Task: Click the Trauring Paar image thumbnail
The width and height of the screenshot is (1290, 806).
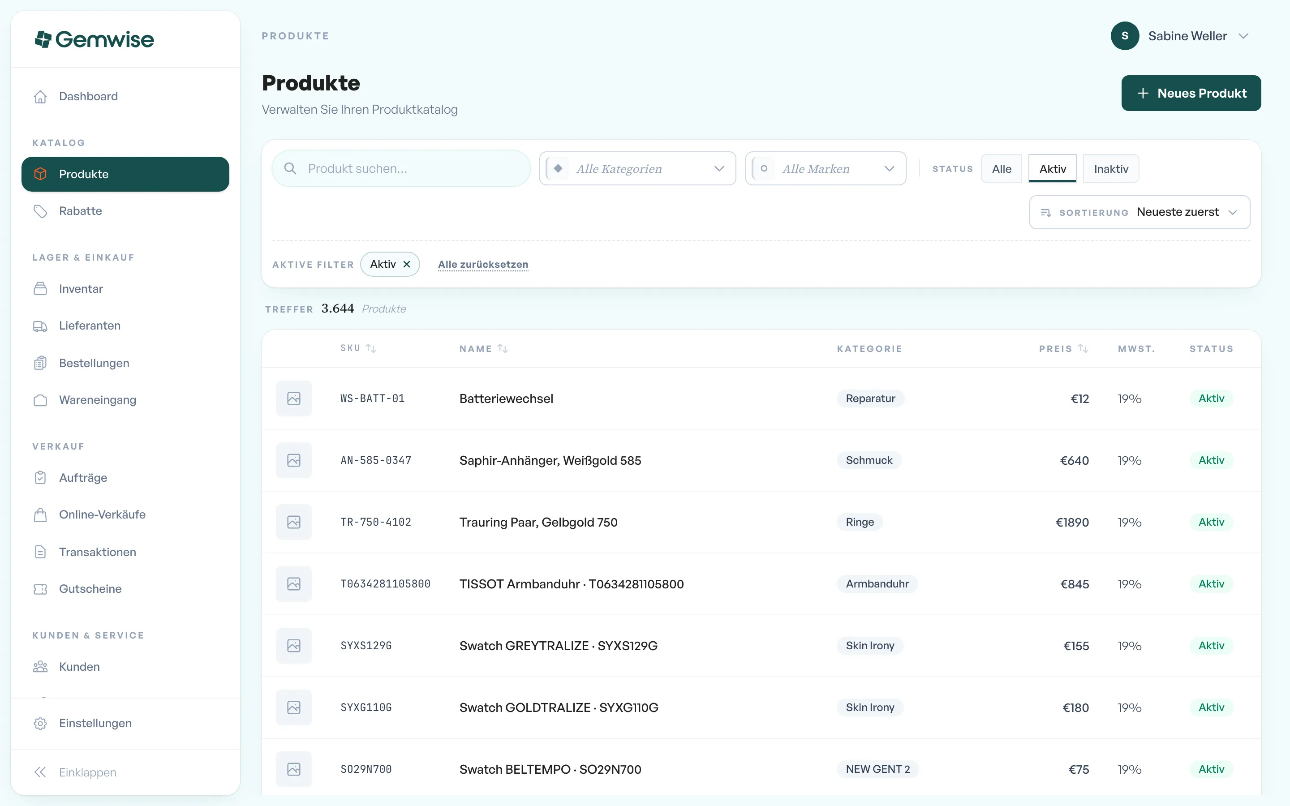Action: (294, 522)
